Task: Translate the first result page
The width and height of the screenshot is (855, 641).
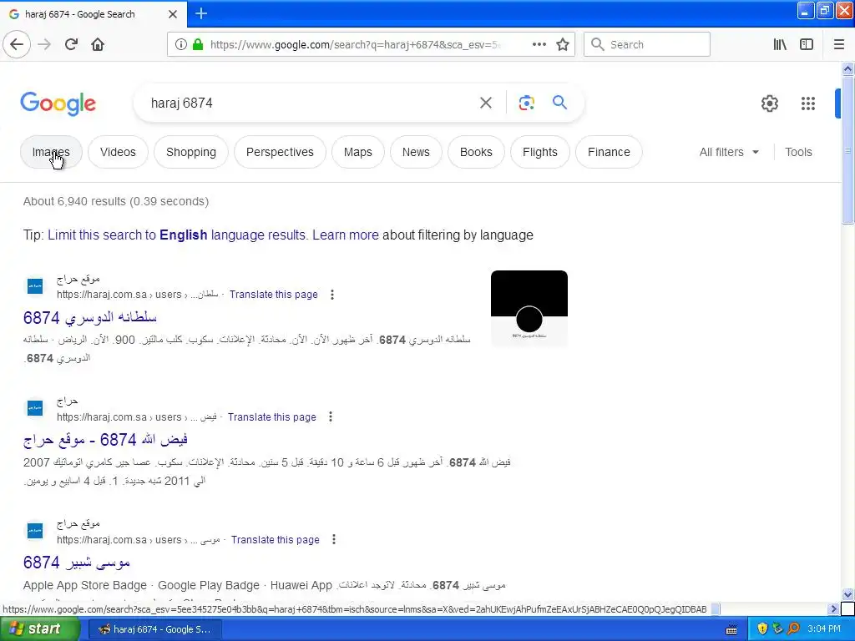Action: pos(273,295)
